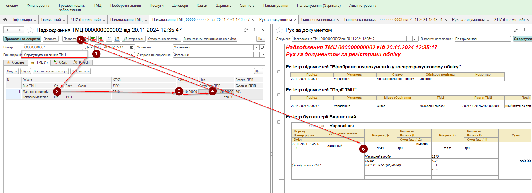The image size is (532, 193).
Task: Click into the Номер input field
Action: click(53, 47)
